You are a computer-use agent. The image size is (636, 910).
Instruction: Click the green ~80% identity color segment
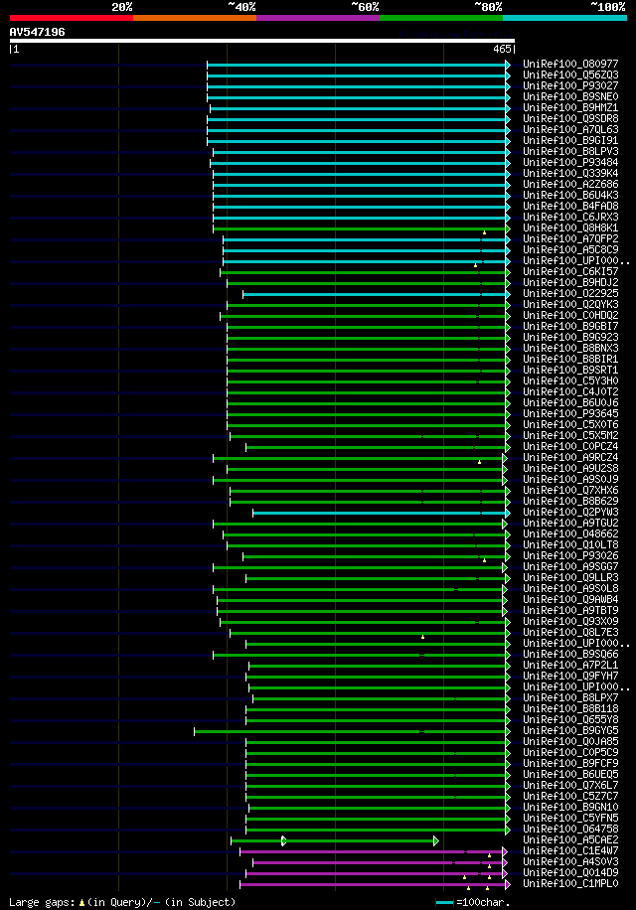(441, 18)
